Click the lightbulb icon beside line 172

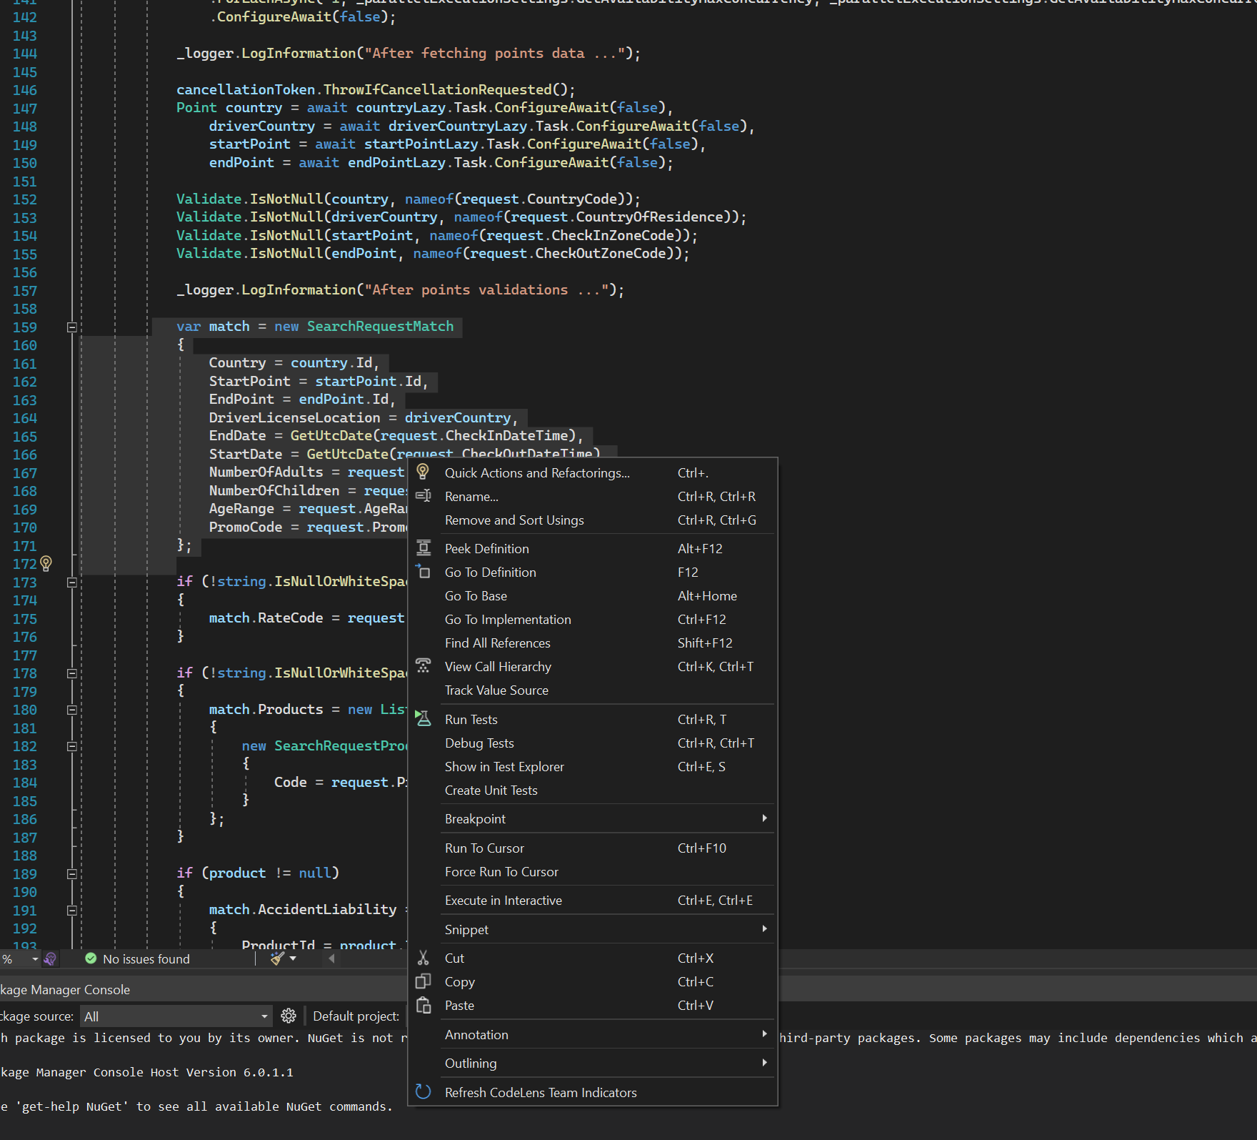[46, 563]
